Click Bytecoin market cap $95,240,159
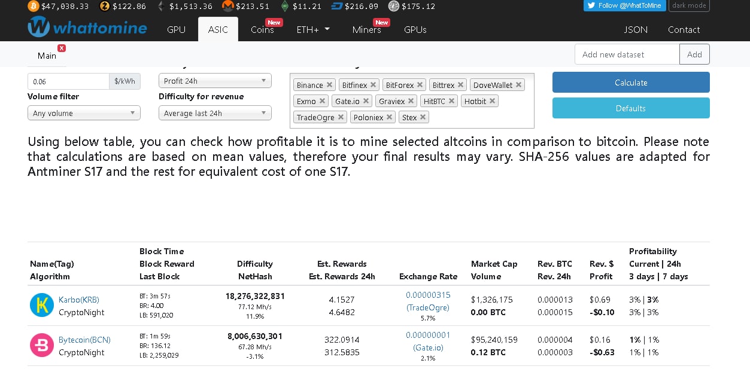Screen dimensions: 750x369 tap(494, 340)
